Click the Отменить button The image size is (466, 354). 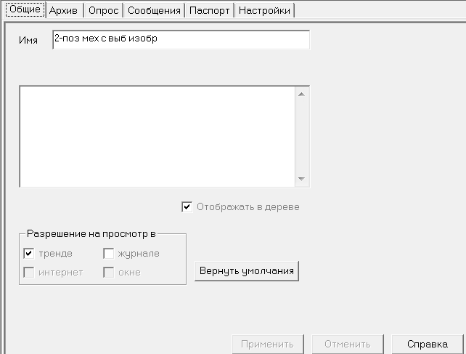click(348, 344)
